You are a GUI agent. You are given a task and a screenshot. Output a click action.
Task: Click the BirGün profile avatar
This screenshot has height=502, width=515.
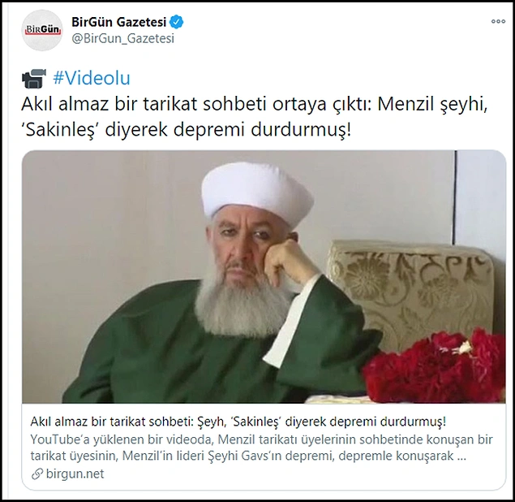pyautogui.click(x=42, y=30)
